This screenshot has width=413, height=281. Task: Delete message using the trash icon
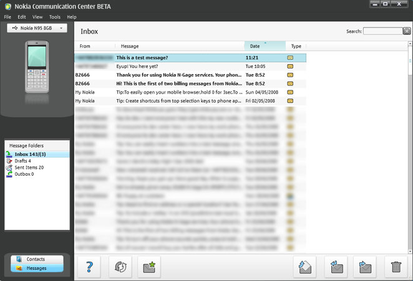396,267
